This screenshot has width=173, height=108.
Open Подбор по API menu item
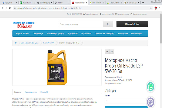(x=86, y=33)
